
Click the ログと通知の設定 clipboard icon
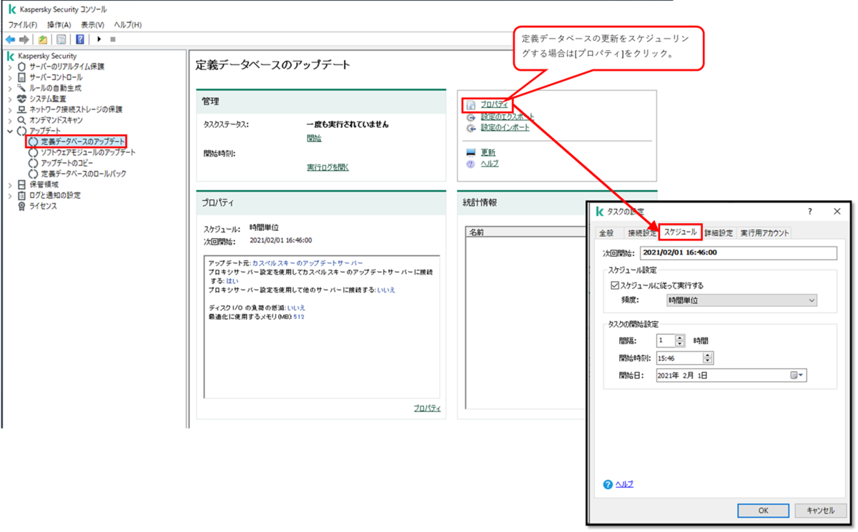tap(21, 195)
